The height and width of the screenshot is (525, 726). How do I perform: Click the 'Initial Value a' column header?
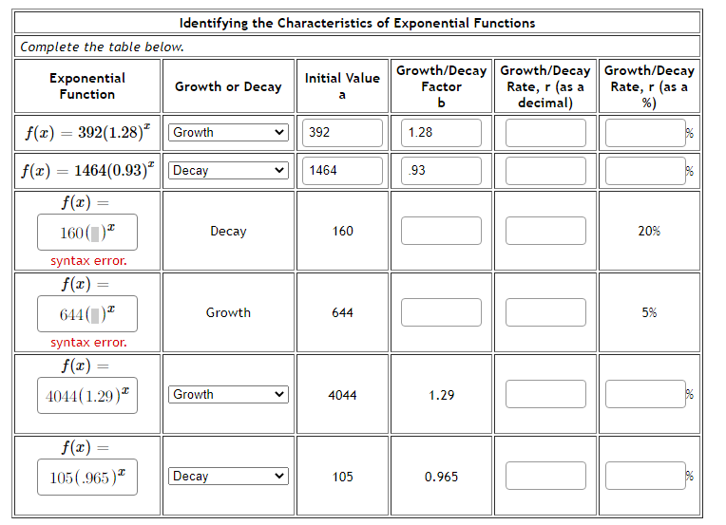(x=343, y=86)
